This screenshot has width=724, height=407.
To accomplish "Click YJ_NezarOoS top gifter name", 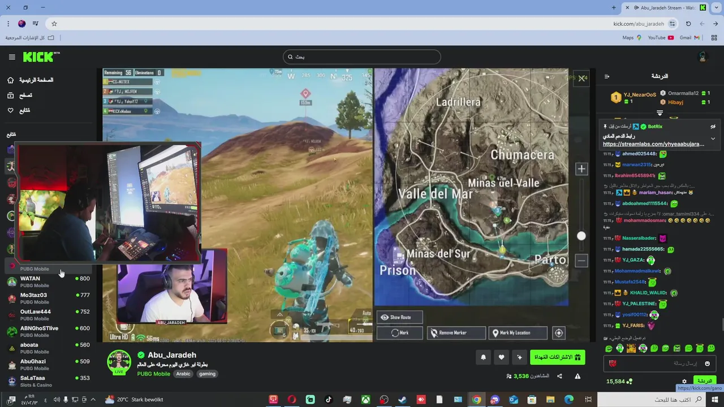I will pos(640,94).
